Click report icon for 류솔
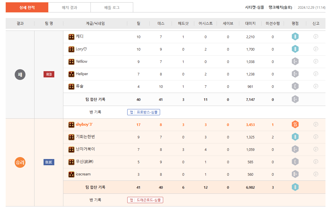The image size is (330, 211). pos(316,86)
